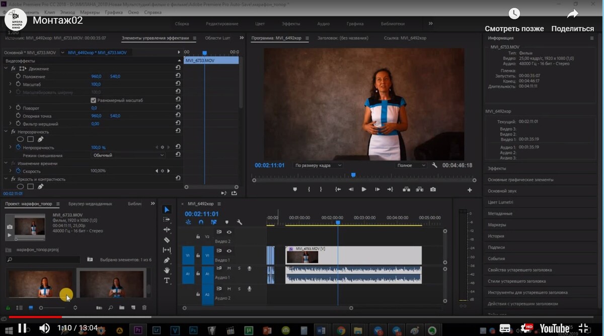Viewport: 604px width, 336px height.
Task: Open Program monitor button editor plus
Action: pos(470,190)
